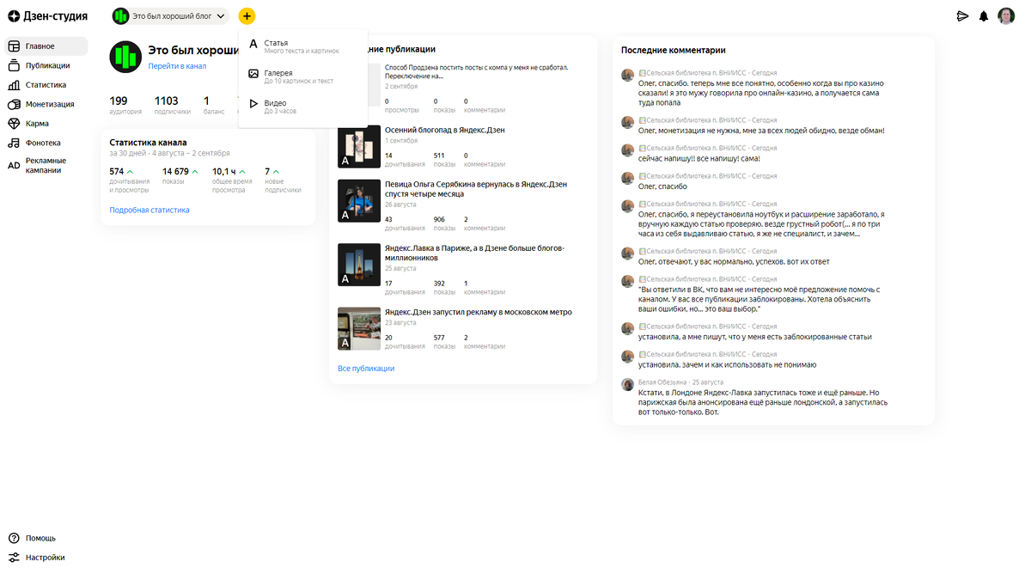This screenshot has width=1031, height=580.
Task: Open Настройки settings link
Action: coord(45,558)
